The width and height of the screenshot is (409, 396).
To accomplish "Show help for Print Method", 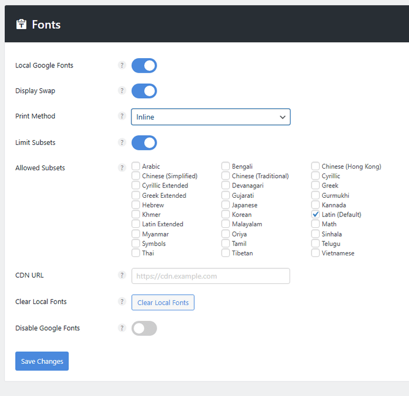I will coord(122,116).
